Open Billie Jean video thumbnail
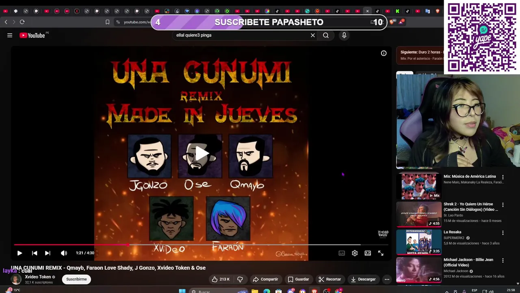This screenshot has height=293, width=520. point(419,270)
